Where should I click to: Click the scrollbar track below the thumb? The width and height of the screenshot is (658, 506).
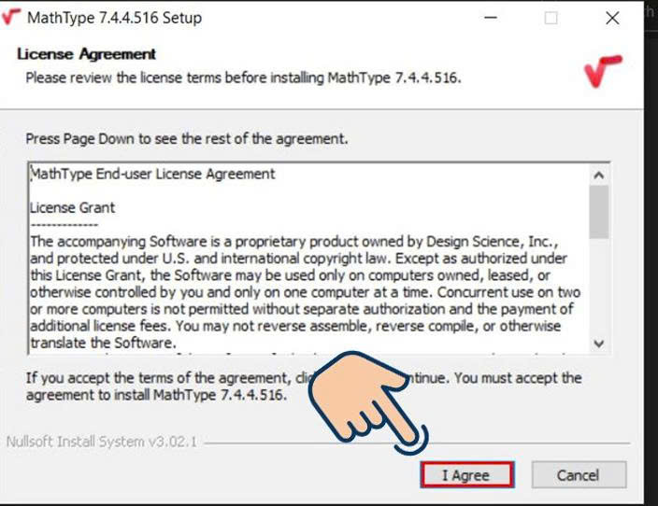(x=599, y=287)
